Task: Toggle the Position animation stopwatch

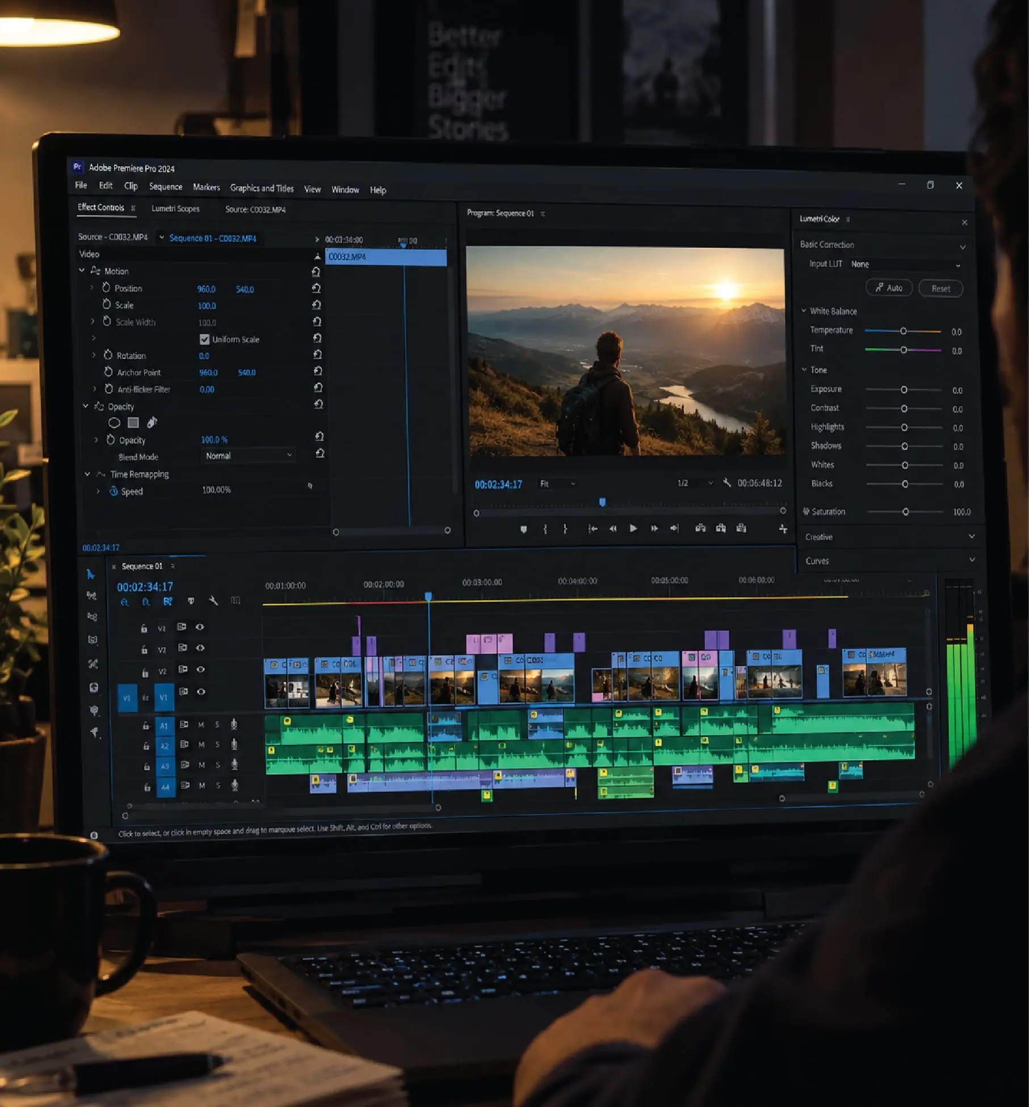Action: pos(106,288)
